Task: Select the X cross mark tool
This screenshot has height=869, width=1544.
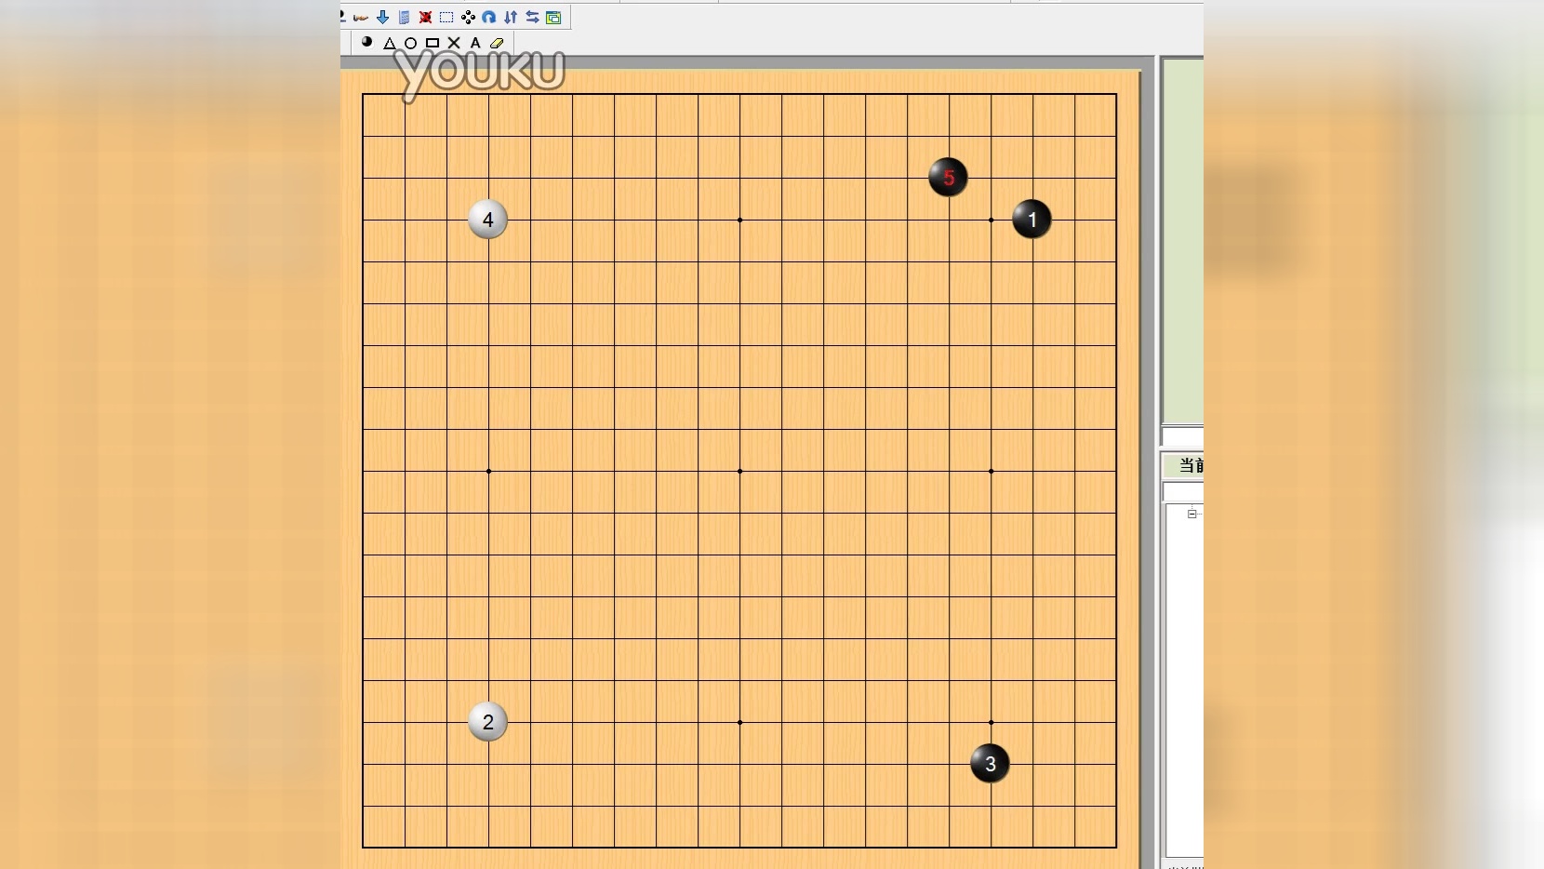Action: tap(454, 43)
